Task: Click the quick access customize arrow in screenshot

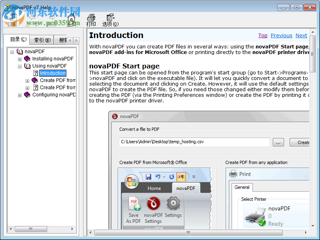Action: pos(194,177)
